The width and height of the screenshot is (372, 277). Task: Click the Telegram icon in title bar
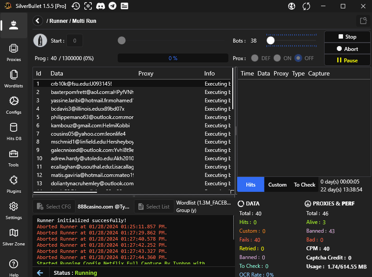tap(112, 6)
